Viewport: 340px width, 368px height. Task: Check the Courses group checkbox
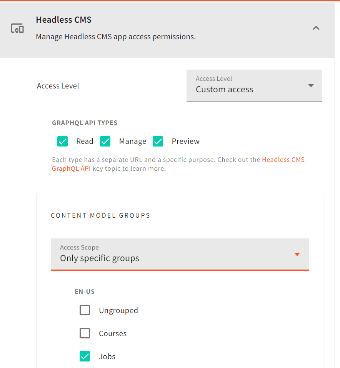85,333
